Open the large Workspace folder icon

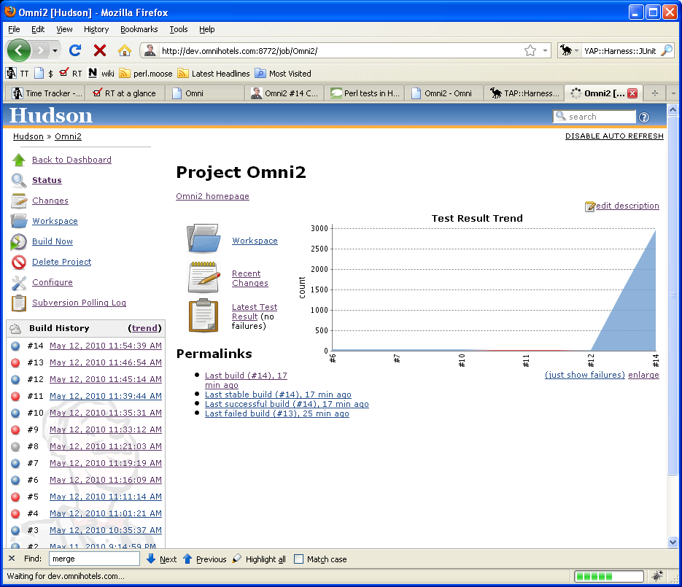coord(204,238)
